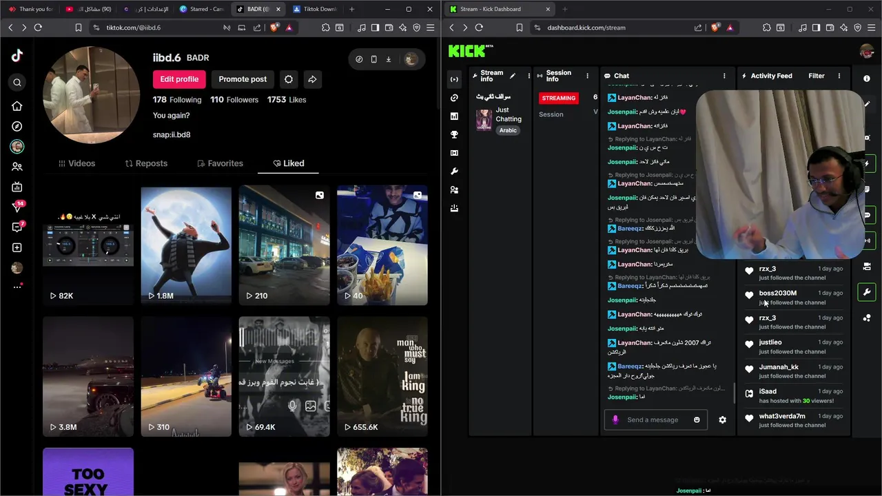Screen dimensions: 882x496
Task: Bookmark the TikTok page in address bar
Action: pyautogui.click(x=78, y=28)
